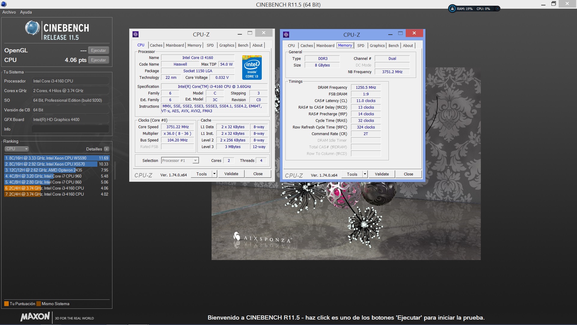Open the Archivo menu
Viewport: 577px width, 325px height.
coord(9,12)
